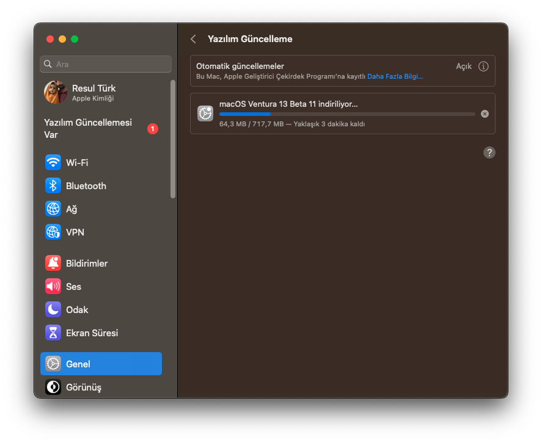Open Ekran Süresi hourglass icon
Screen dimensions: 542x443
(53, 333)
